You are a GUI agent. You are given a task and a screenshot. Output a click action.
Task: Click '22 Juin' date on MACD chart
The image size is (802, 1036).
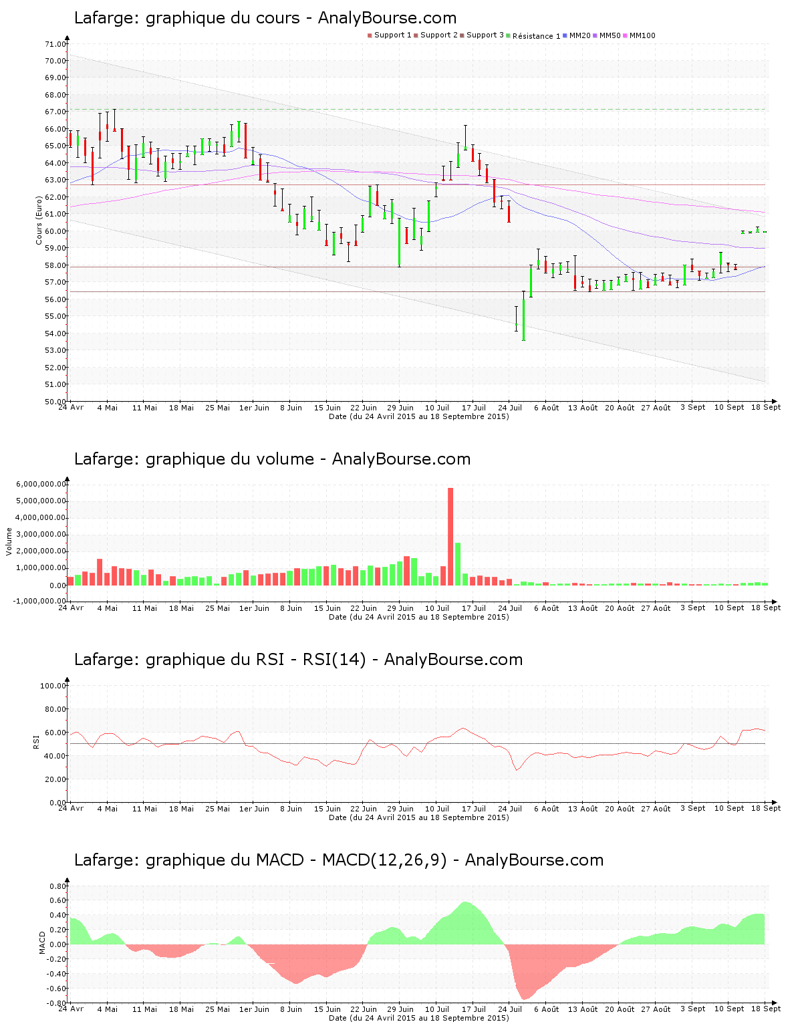pyautogui.click(x=364, y=1009)
